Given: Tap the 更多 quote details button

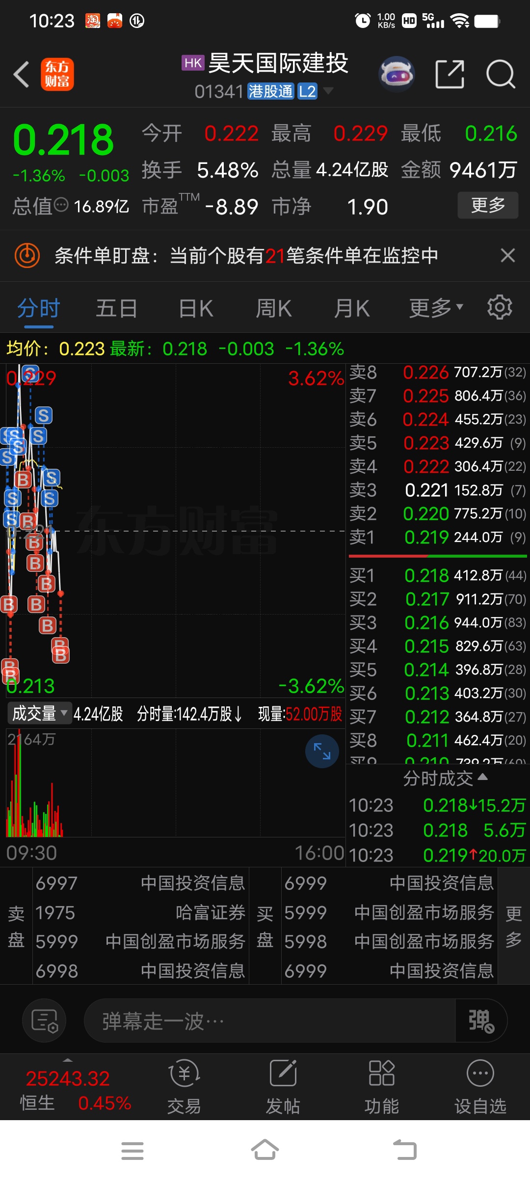Looking at the screenshot, I should [x=488, y=205].
